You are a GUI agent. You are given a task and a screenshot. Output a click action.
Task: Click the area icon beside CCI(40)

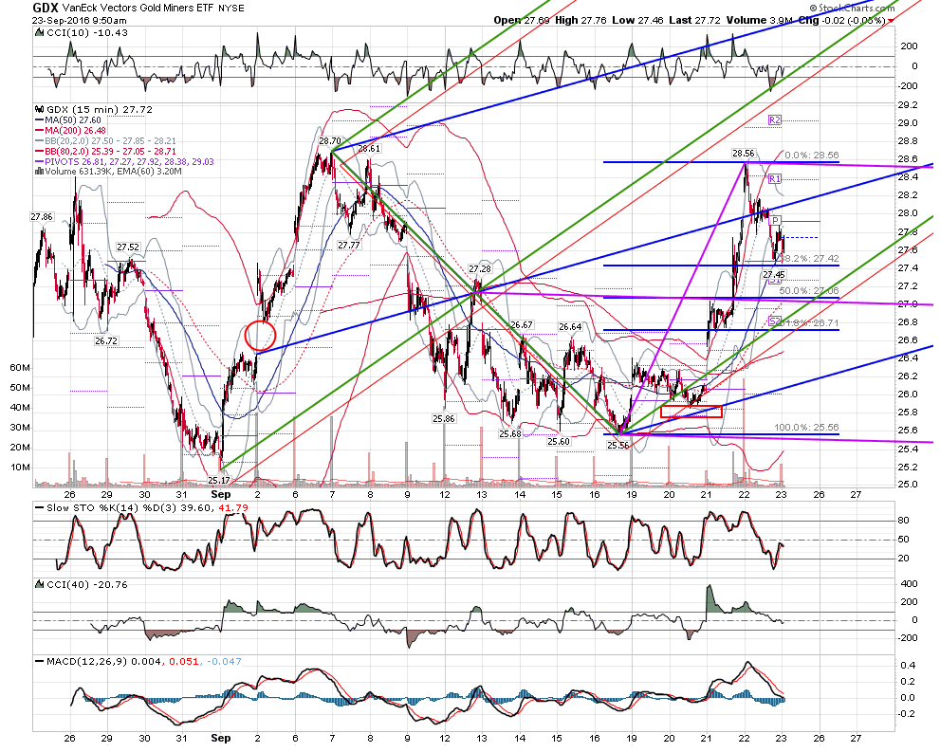click(40, 584)
